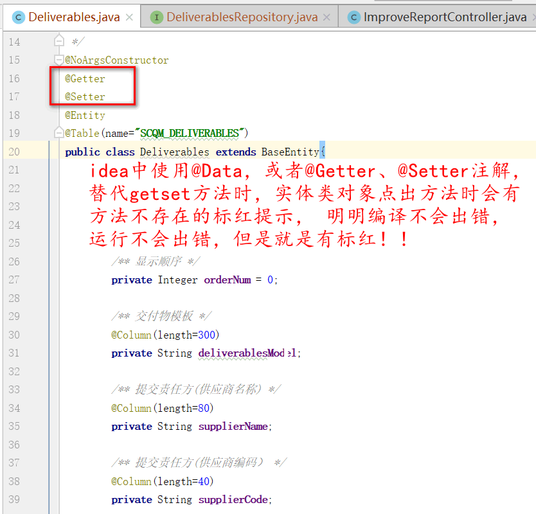
Task: Collapse the @Table fold marker at line 19
Action: (58, 134)
